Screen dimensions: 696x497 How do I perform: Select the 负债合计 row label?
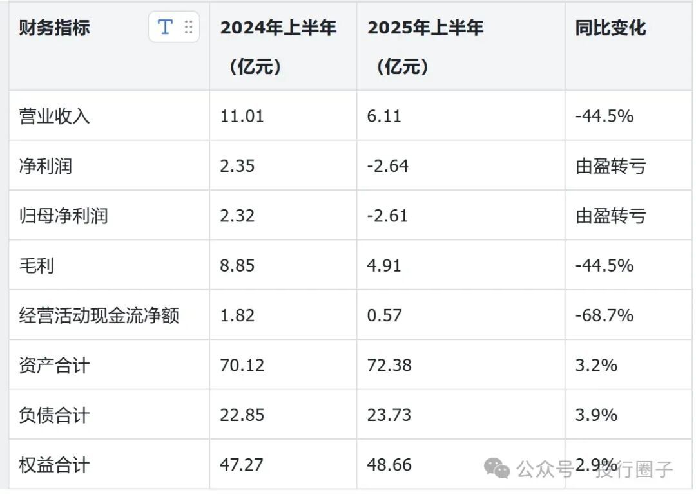pyautogui.click(x=55, y=415)
